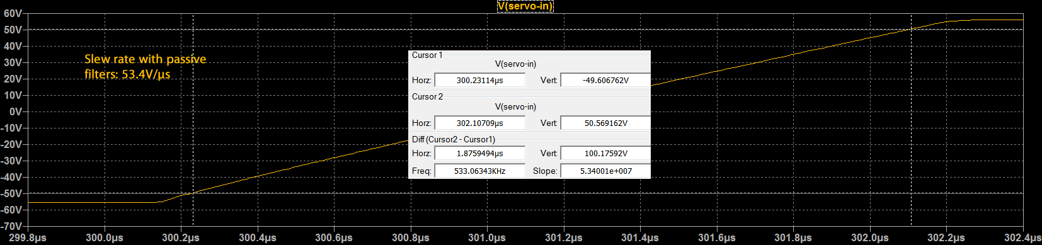The image size is (1042, 245).
Task: Click the Slope field 5.34001e+007
Action: 605,171
